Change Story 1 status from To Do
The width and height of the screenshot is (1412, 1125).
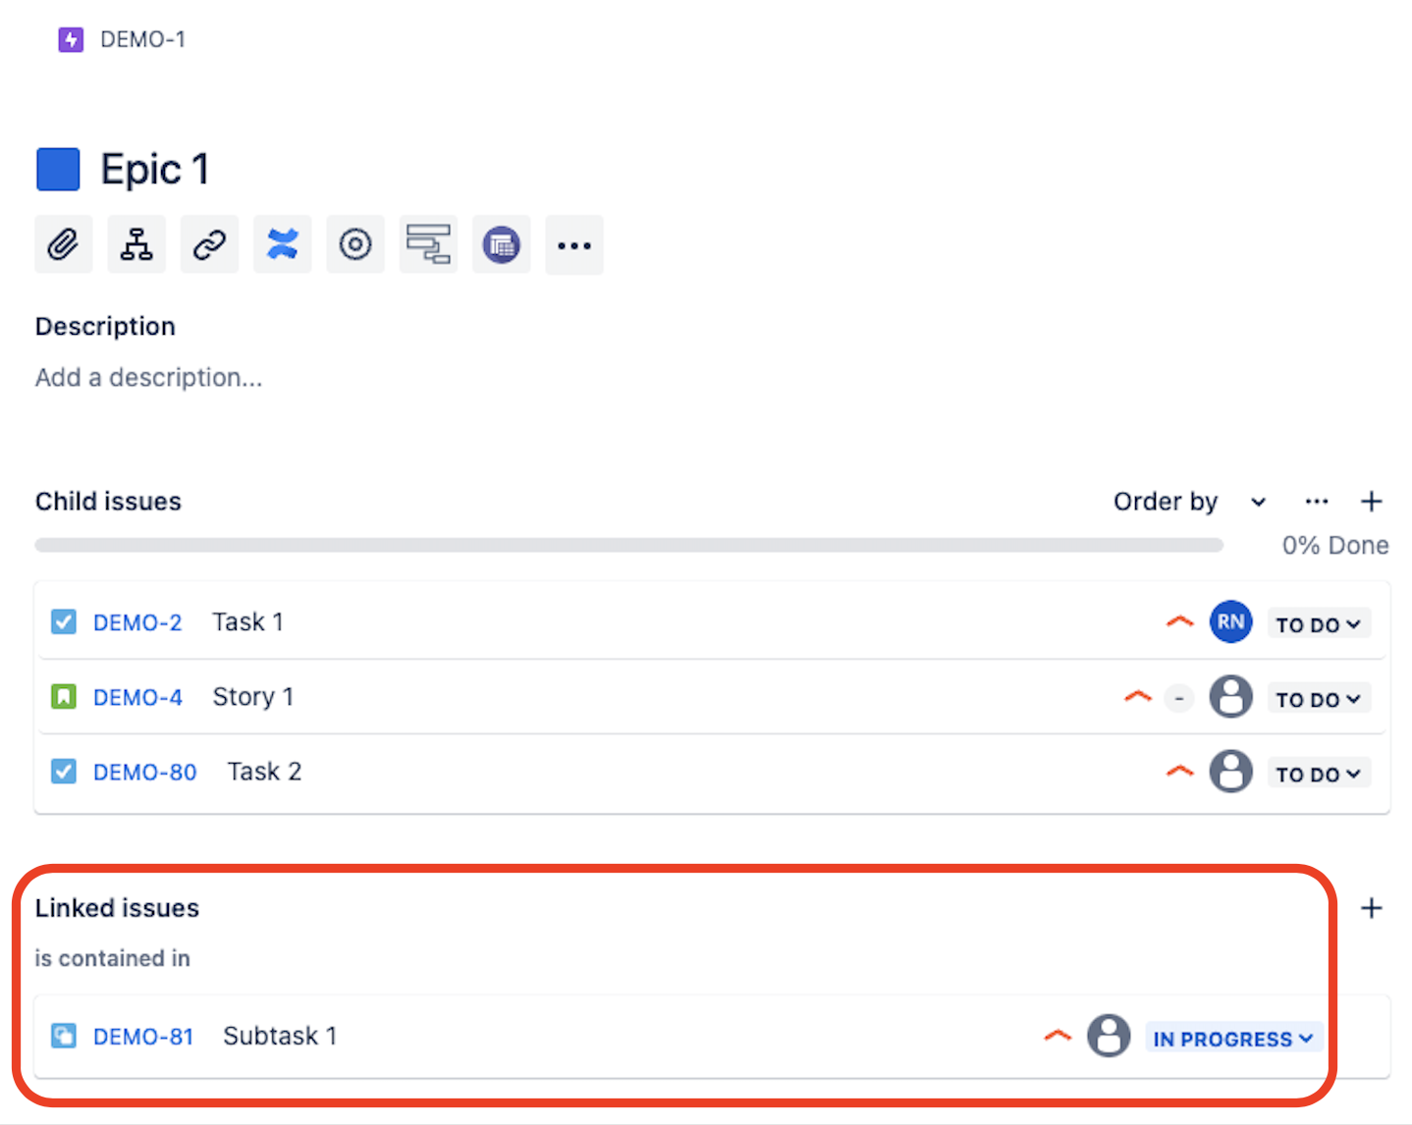click(x=1318, y=699)
